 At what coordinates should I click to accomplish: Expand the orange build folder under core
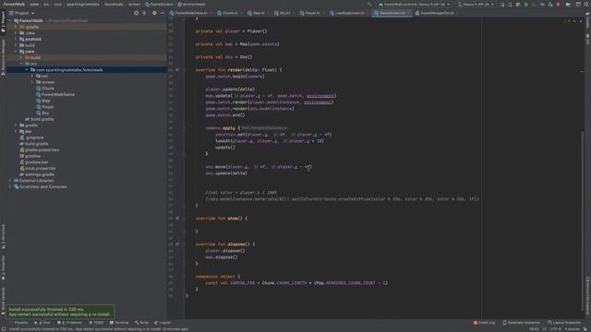pos(21,57)
